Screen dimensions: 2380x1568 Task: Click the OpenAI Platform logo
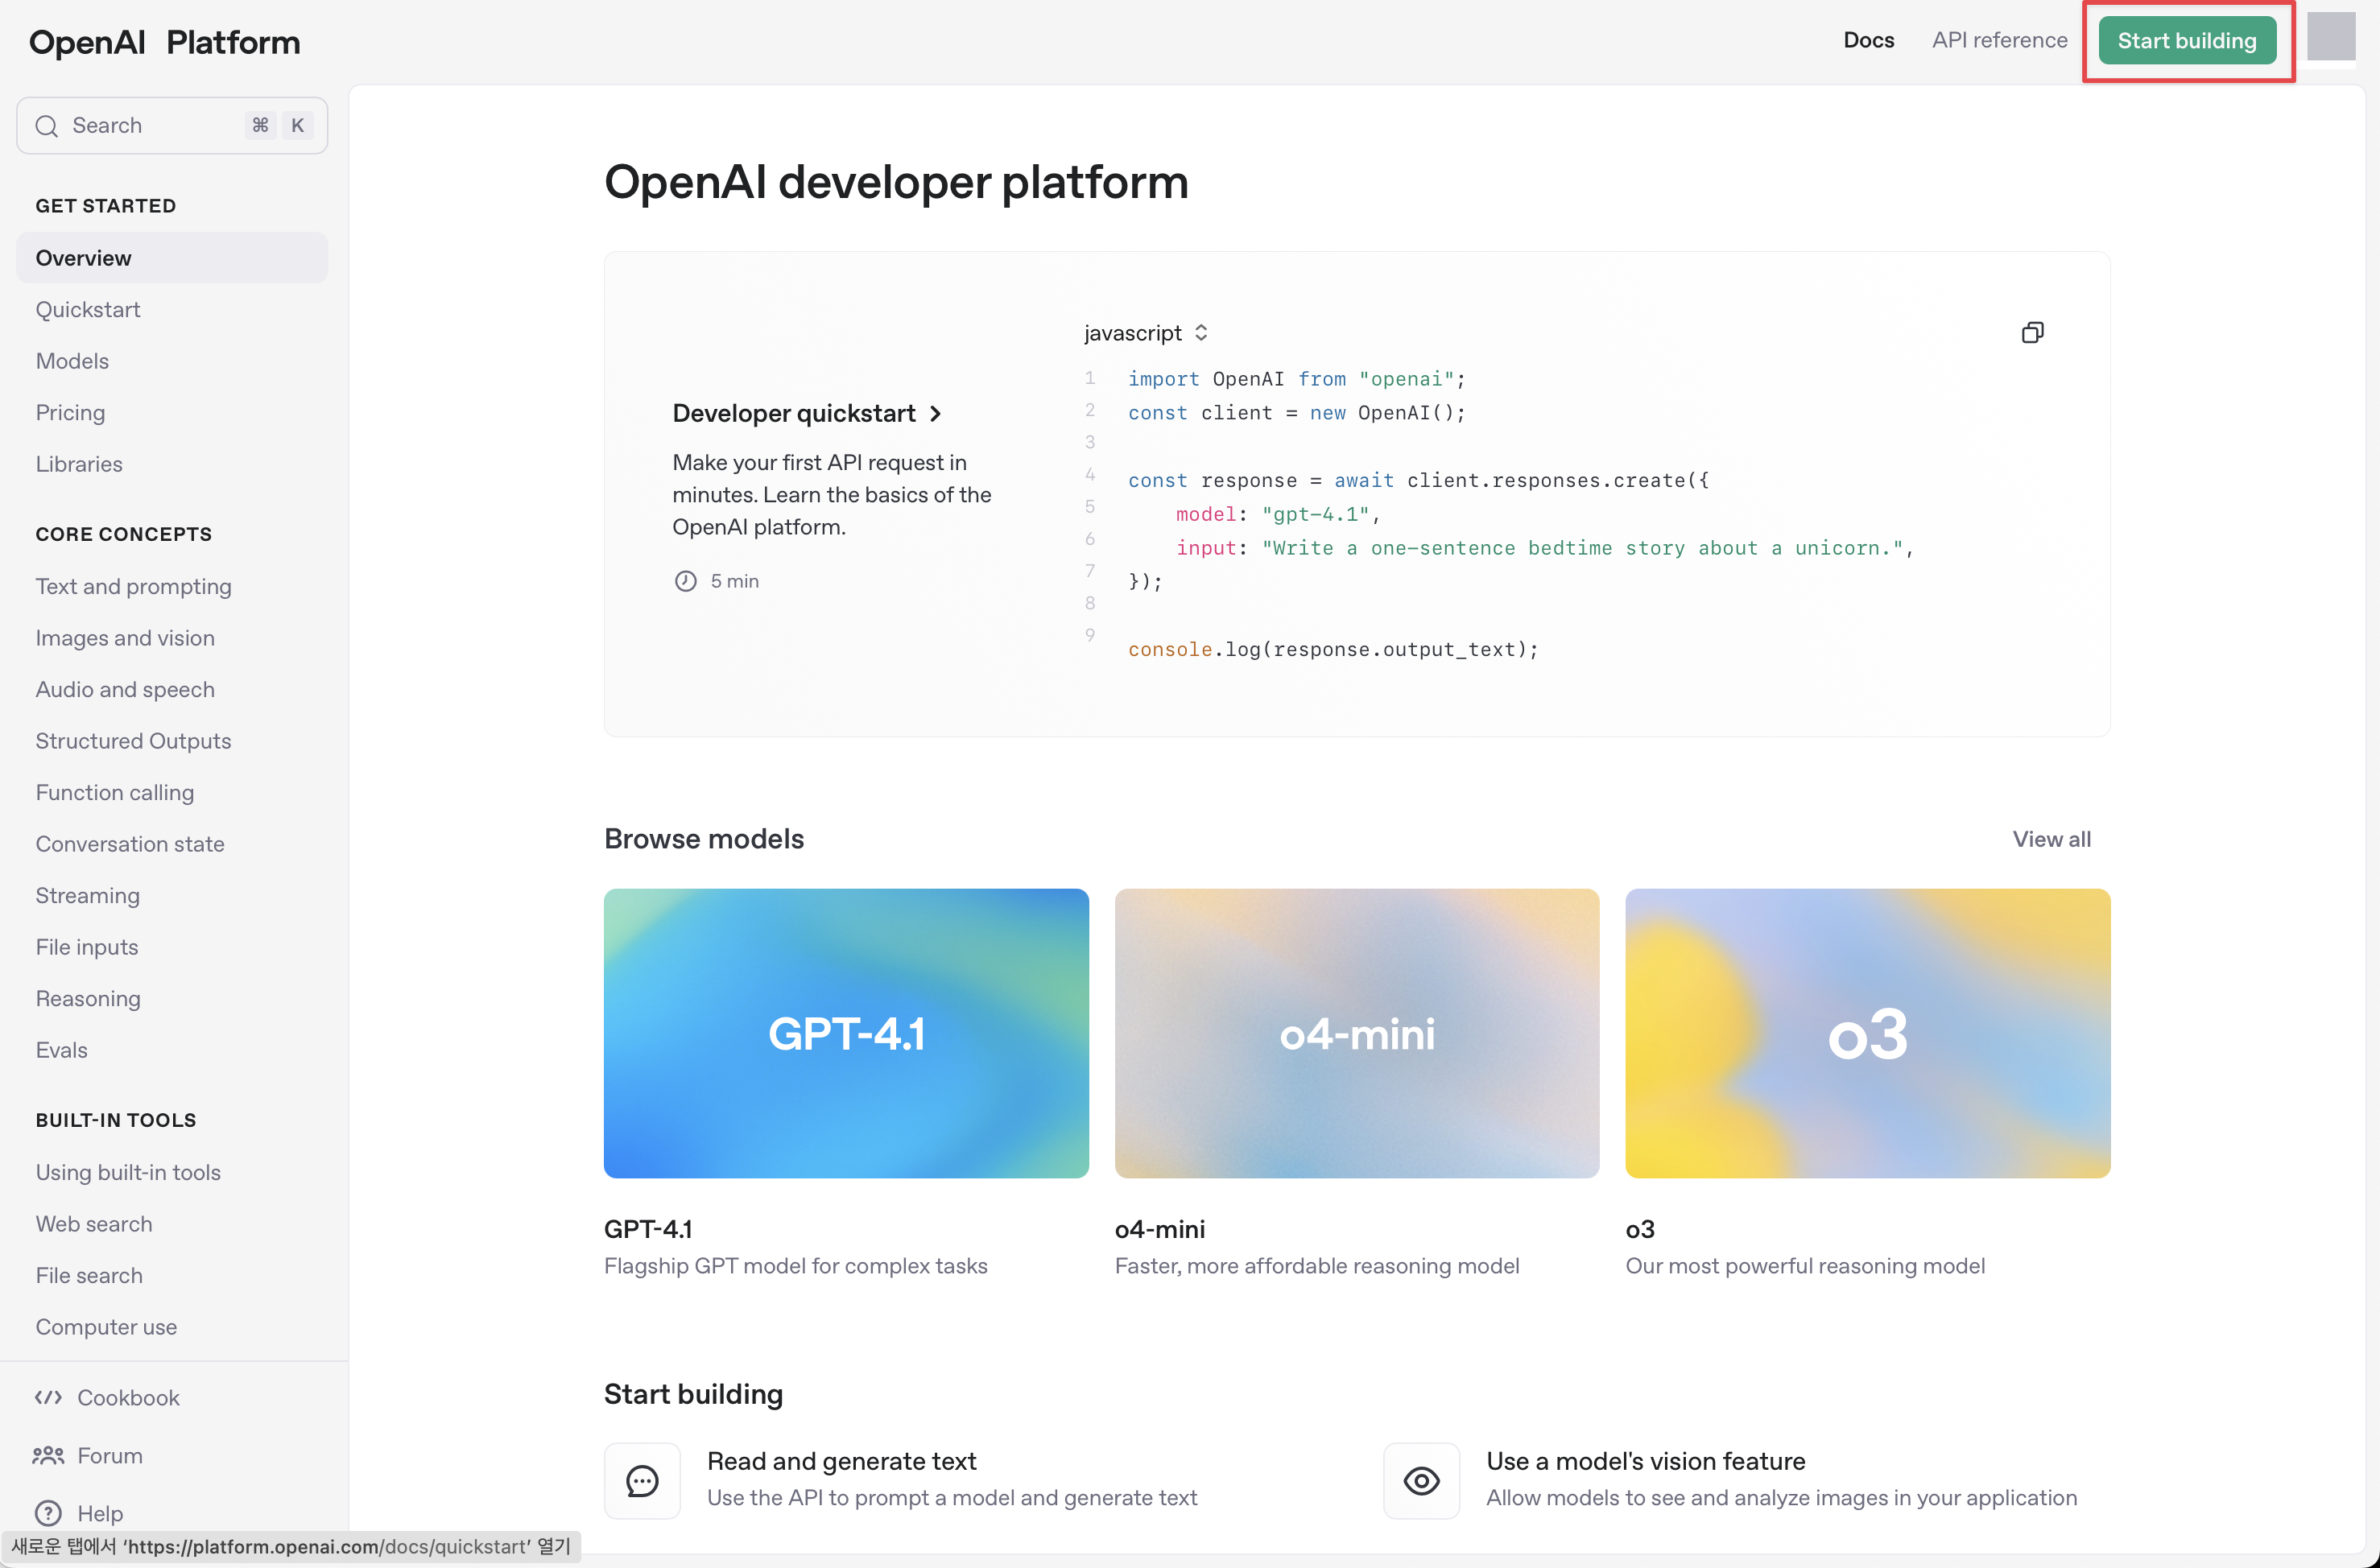tap(165, 42)
